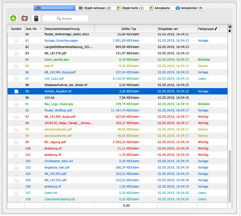Sort by the Größe column header
241x216 pixels.
point(112,29)
